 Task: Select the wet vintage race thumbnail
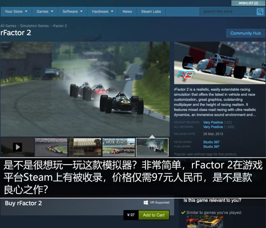coord(152,147)
